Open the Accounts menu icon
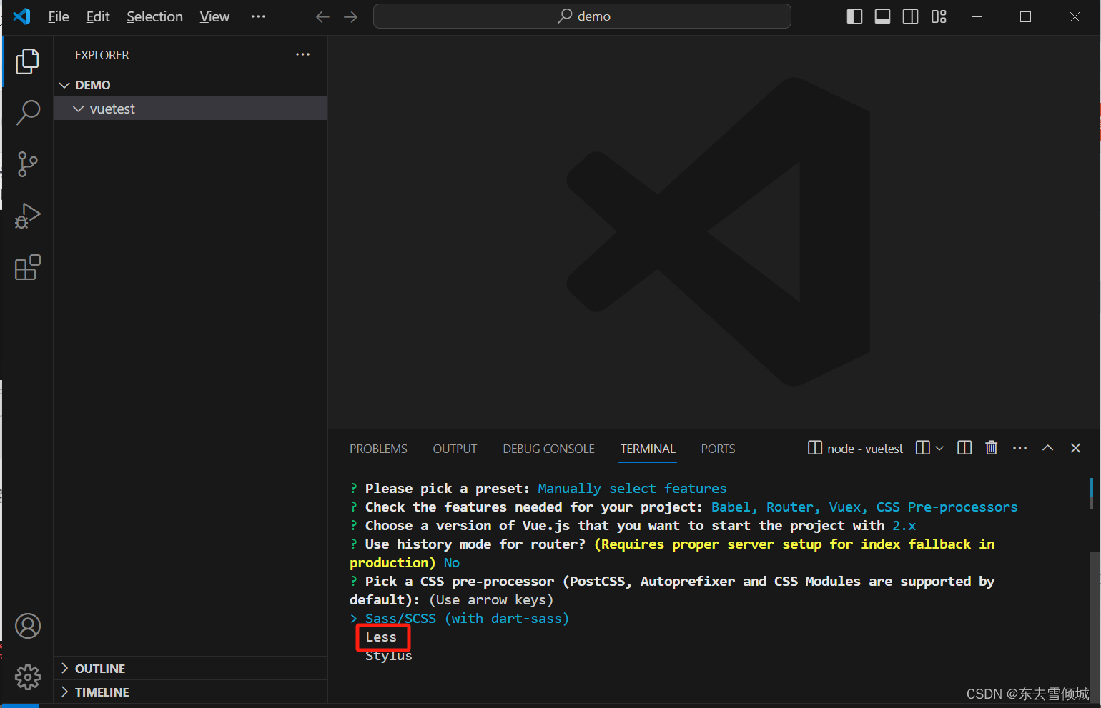Viewport: 1101px width, 708px height. point(28,626)
